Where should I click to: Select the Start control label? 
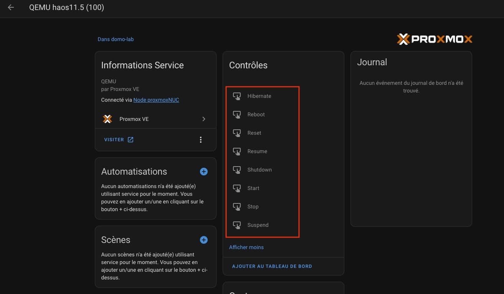[253, 188]
